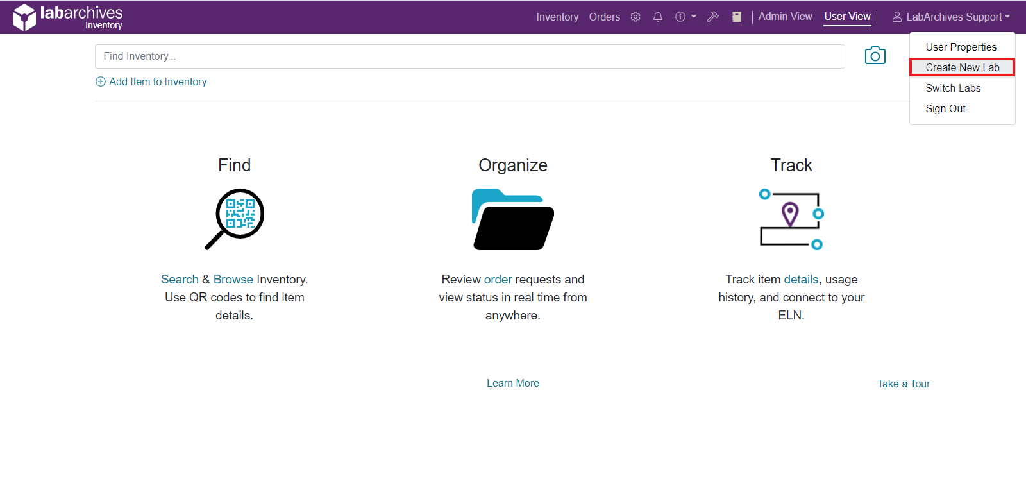Open User Properties from the menu
Image resolution: width=1026 pixels, height=499 pixels.
coord(961,47)
